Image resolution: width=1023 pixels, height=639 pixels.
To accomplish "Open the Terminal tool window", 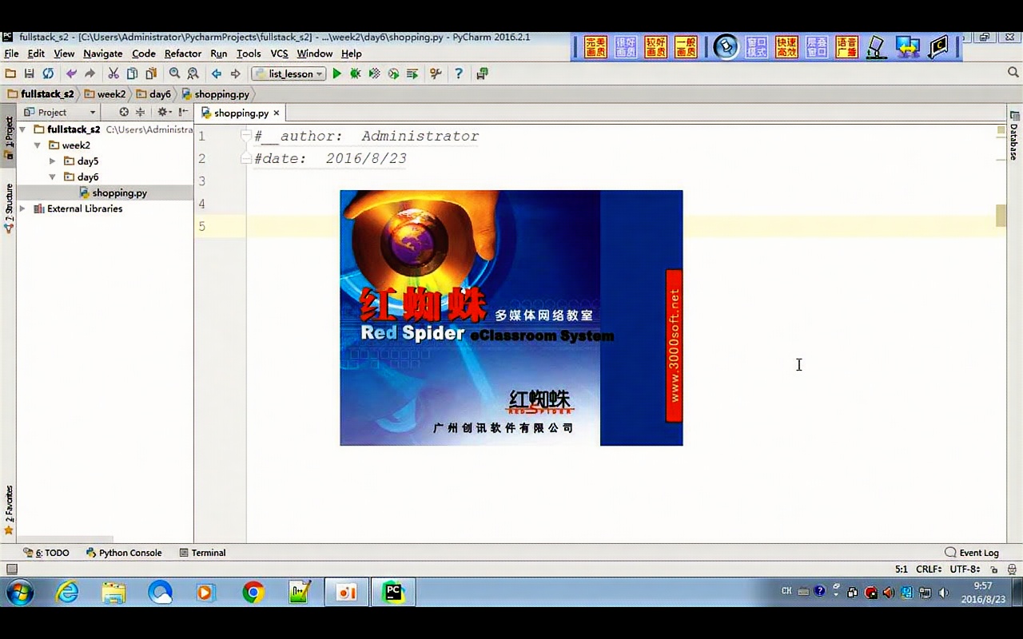I will tap(209, 552).
